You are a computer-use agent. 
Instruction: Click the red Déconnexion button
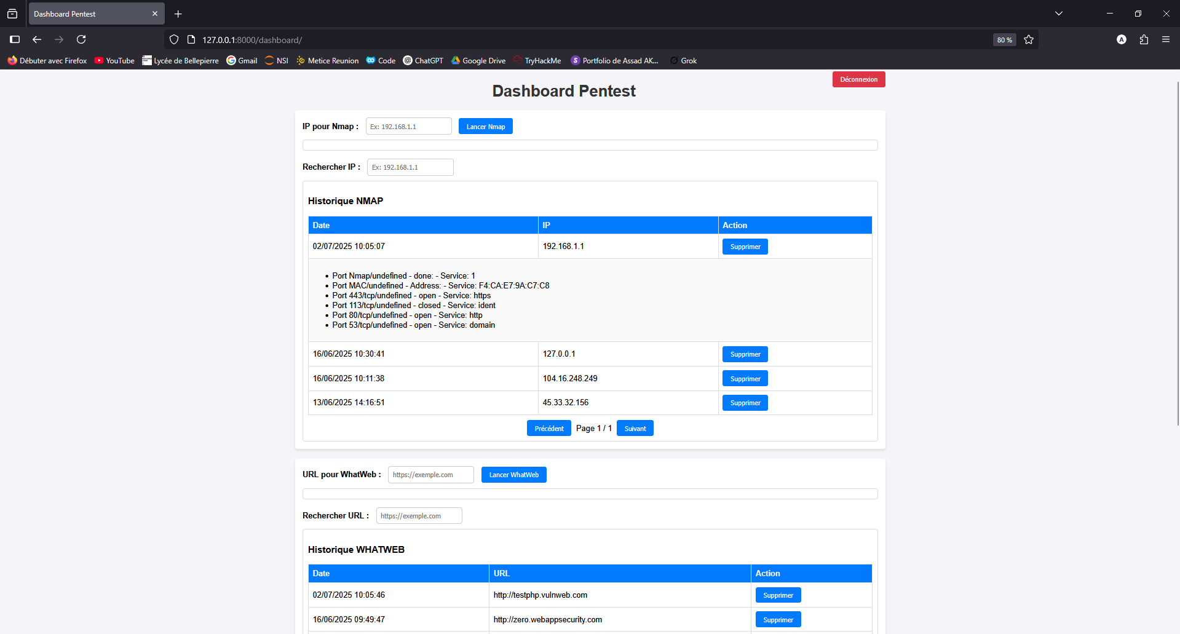(858, 79)
